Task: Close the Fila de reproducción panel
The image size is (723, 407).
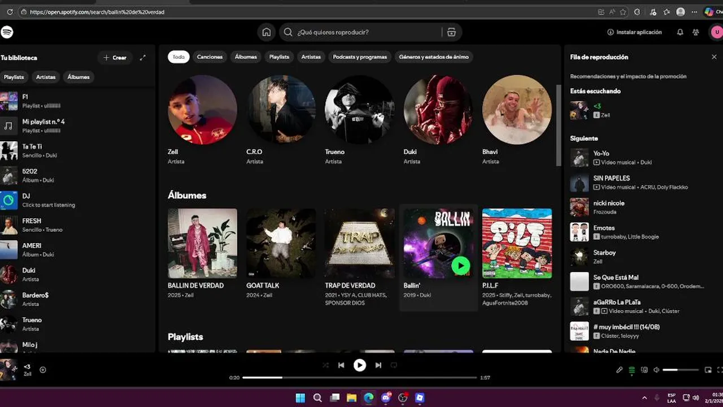Action: tap(714, 57)
